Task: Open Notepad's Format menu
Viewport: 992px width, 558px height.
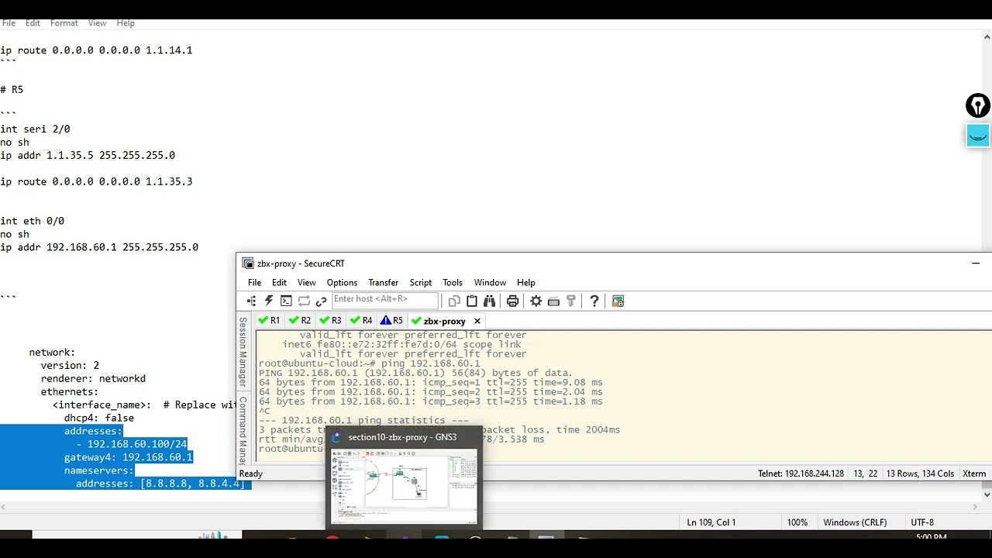Action: [64, 23]
